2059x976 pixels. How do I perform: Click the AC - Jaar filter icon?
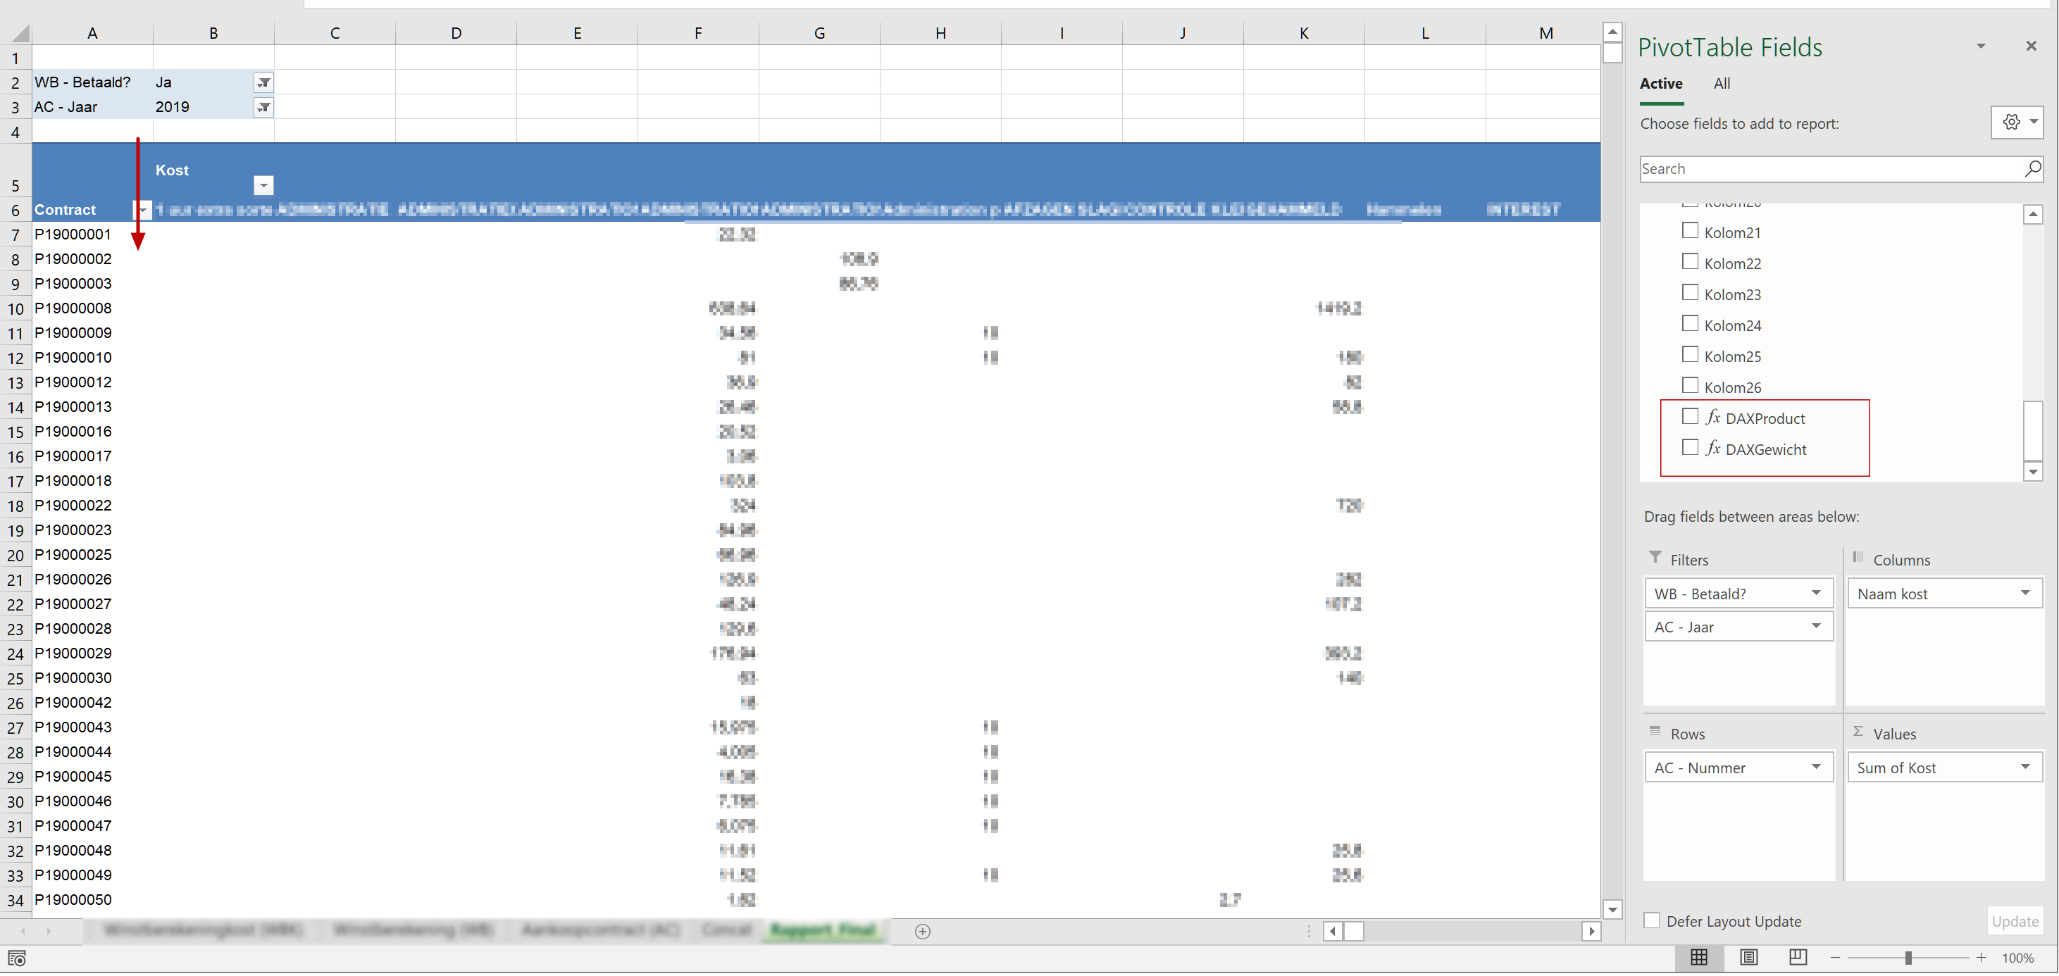pyautogui.click(x=263, y=107)
